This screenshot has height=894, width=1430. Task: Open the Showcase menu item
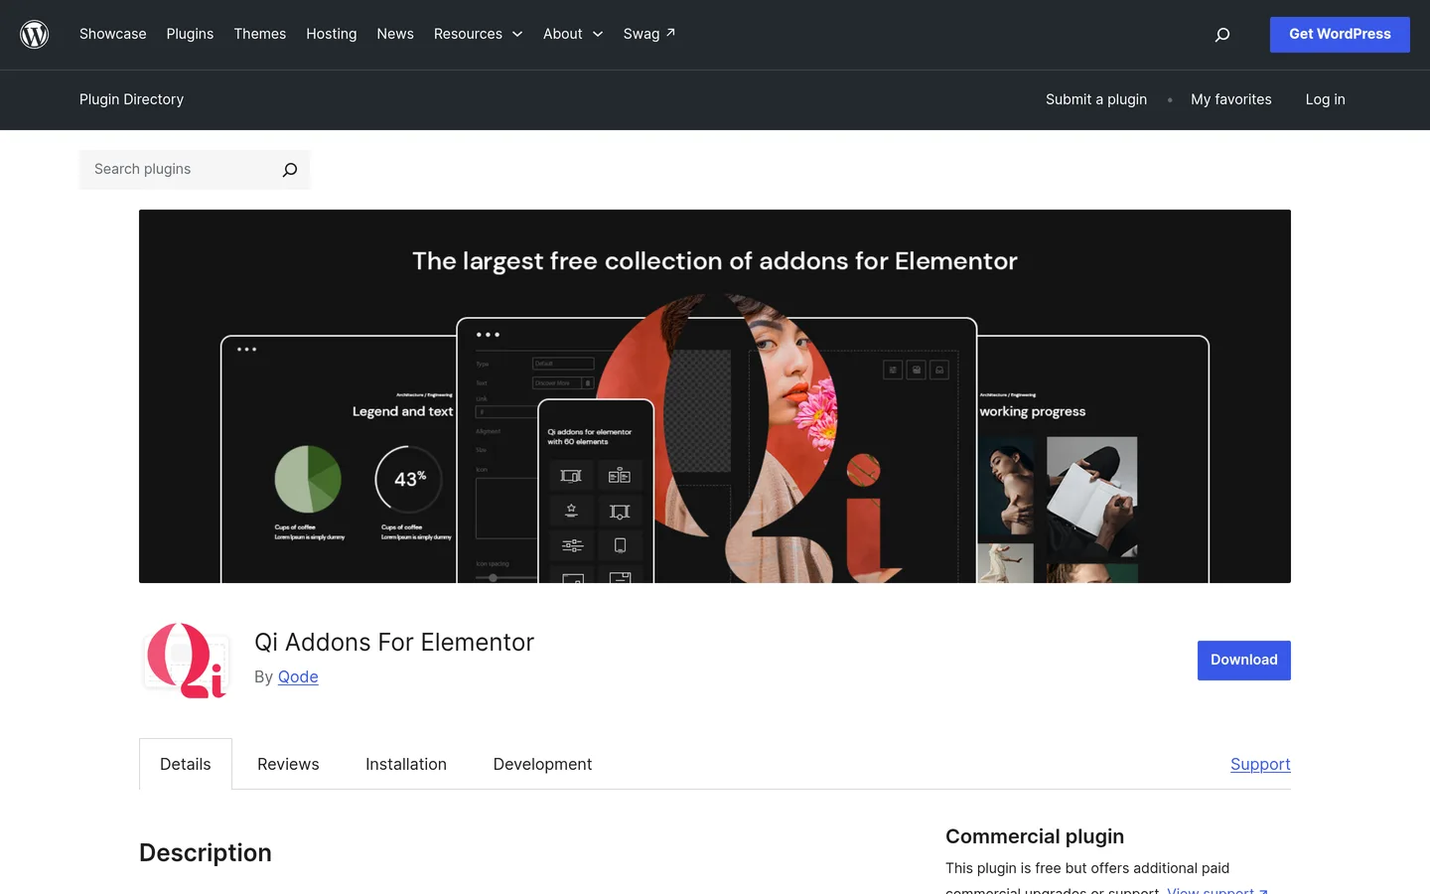click(x=113, y=34)
